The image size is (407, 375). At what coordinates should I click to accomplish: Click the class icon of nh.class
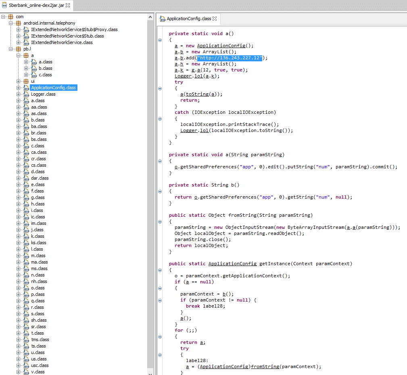pos(26,281)
